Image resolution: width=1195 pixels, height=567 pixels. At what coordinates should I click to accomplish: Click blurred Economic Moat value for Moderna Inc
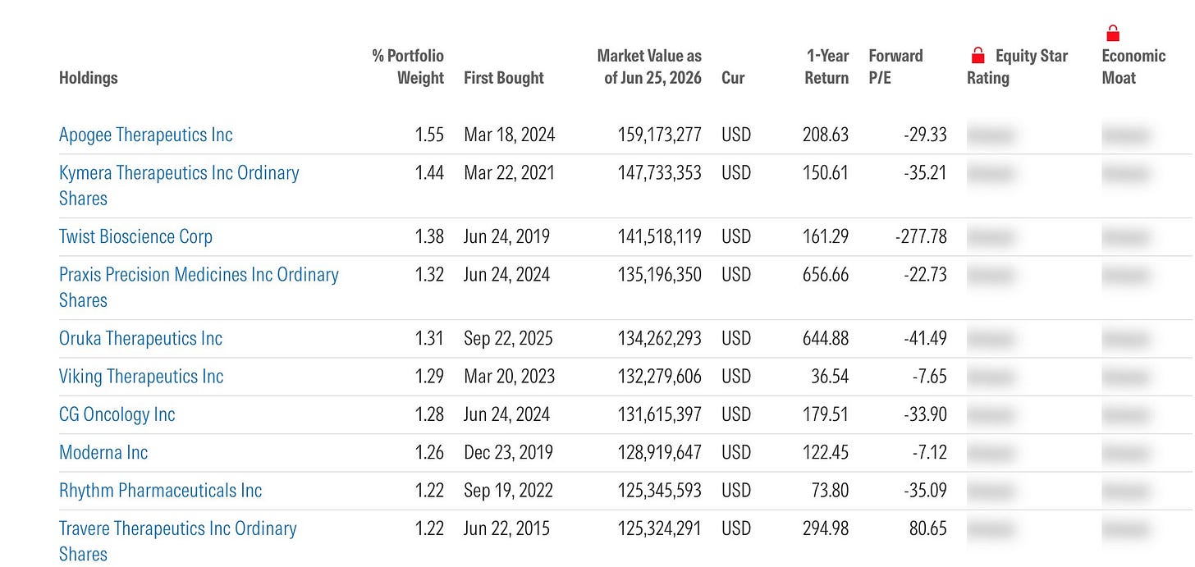pyautogui.click(x=1125, y=452)
